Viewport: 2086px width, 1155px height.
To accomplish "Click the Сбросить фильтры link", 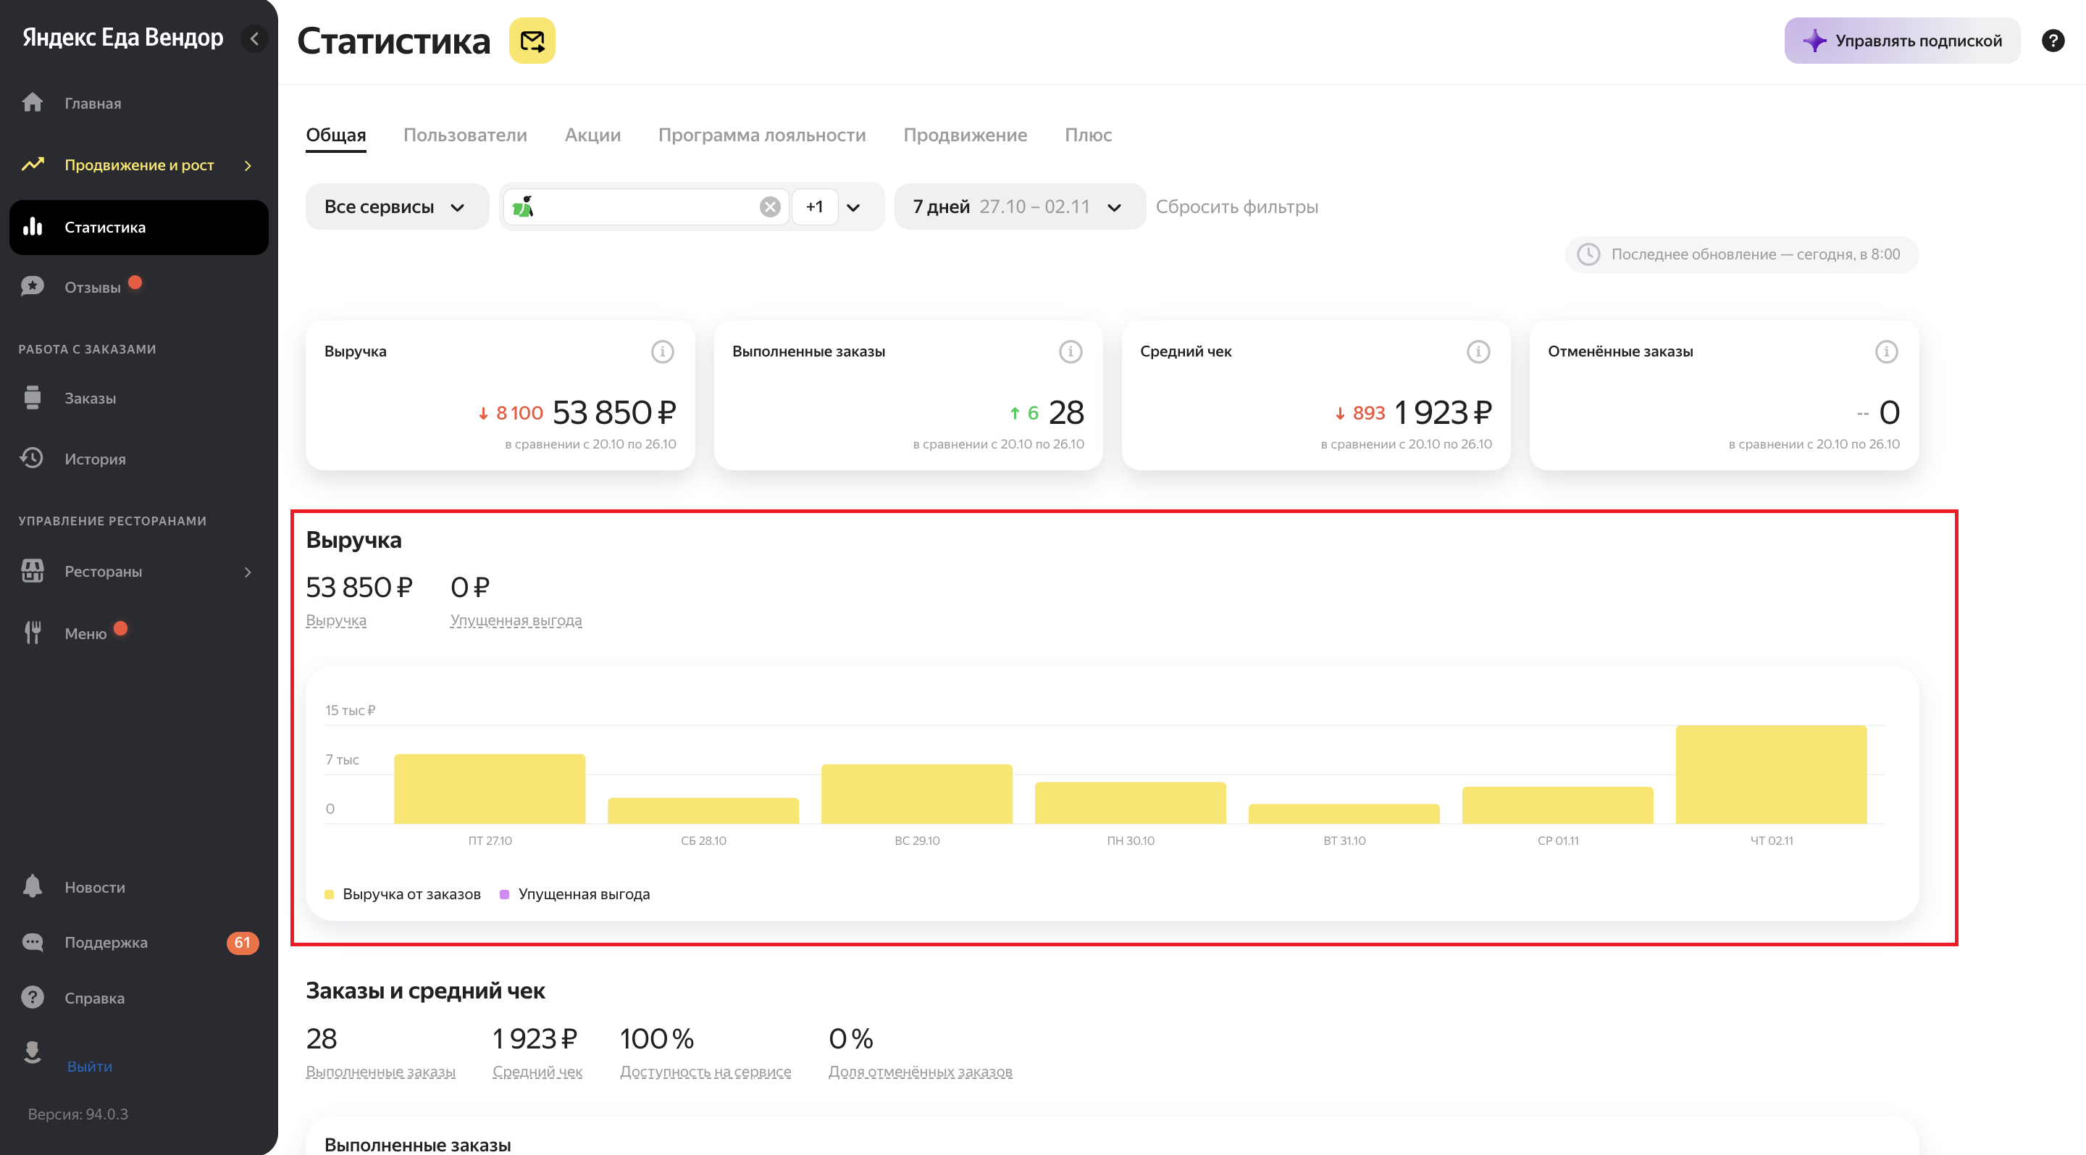I will pos(1236,207).
